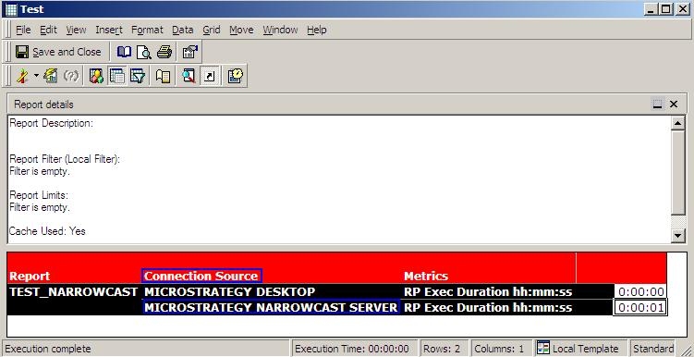Open the Move menu

(x=242, y=31)
